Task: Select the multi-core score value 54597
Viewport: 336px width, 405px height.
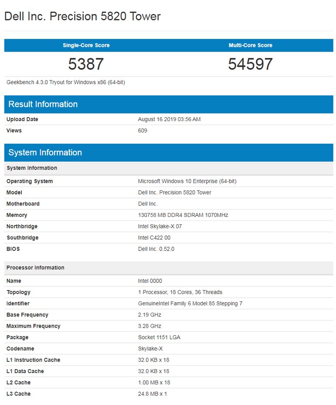Action: pos(250,64)
